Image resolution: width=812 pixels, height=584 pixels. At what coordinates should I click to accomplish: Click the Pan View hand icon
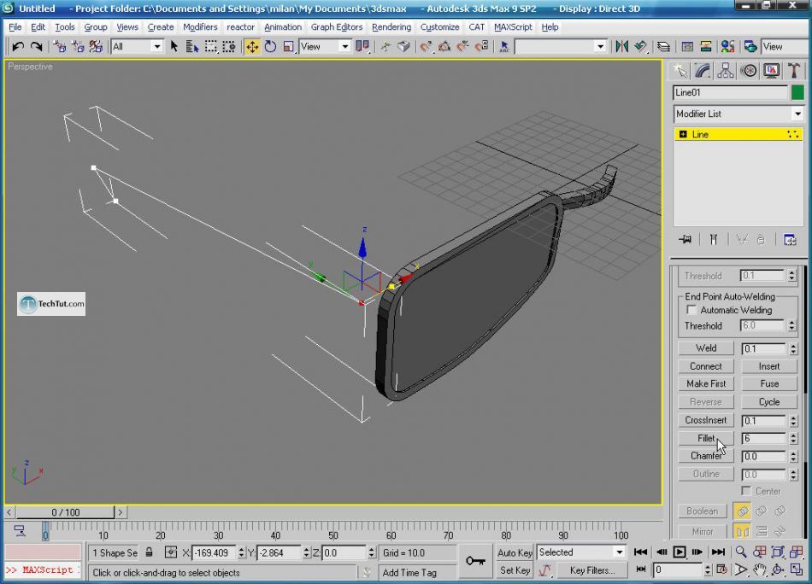click(x=760, y=570)
